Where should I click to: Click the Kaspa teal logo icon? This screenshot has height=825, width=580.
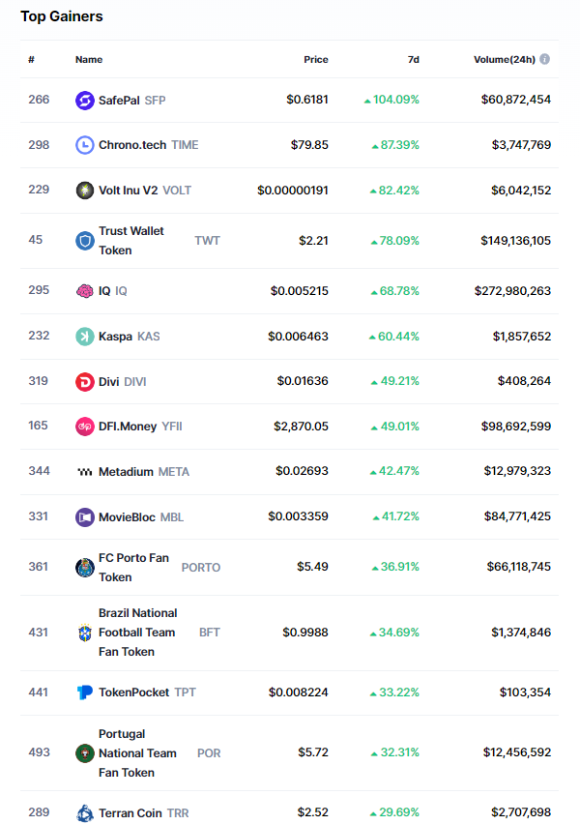[x=85, y=337]
